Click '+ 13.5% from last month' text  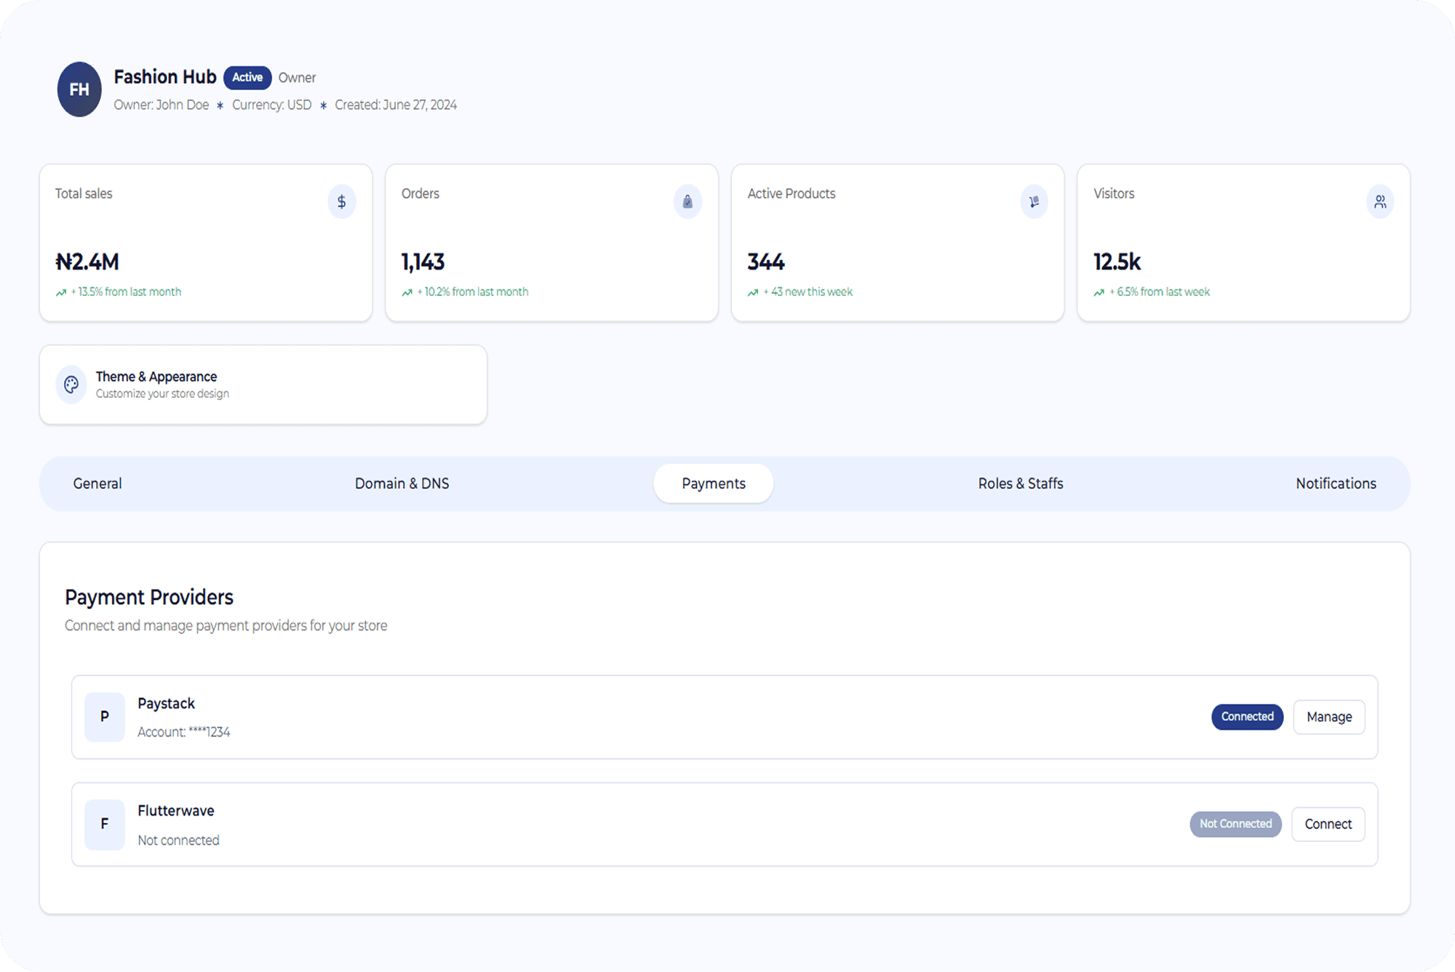tap(126, 292)
